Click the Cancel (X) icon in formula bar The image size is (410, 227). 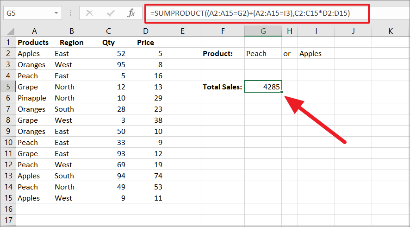pyautogui.click(x=89, y=13)
